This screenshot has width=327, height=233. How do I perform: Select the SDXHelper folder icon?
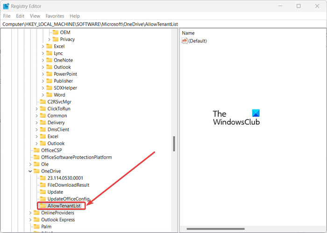coord(49,88)
